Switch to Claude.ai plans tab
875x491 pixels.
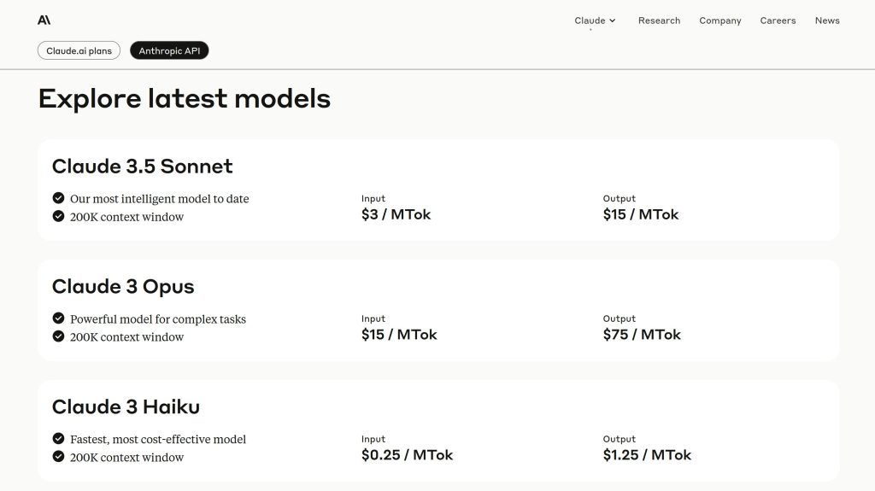79,50
